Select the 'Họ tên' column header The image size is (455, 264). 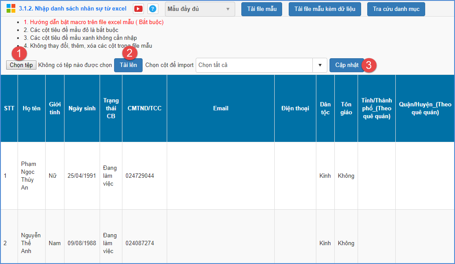coord(32,109)
